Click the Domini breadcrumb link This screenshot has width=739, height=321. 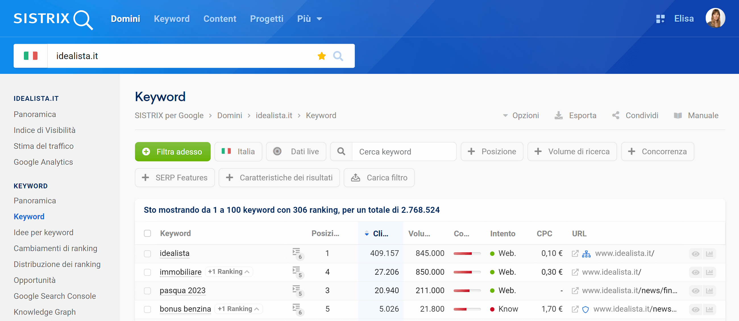coord(229,116)
